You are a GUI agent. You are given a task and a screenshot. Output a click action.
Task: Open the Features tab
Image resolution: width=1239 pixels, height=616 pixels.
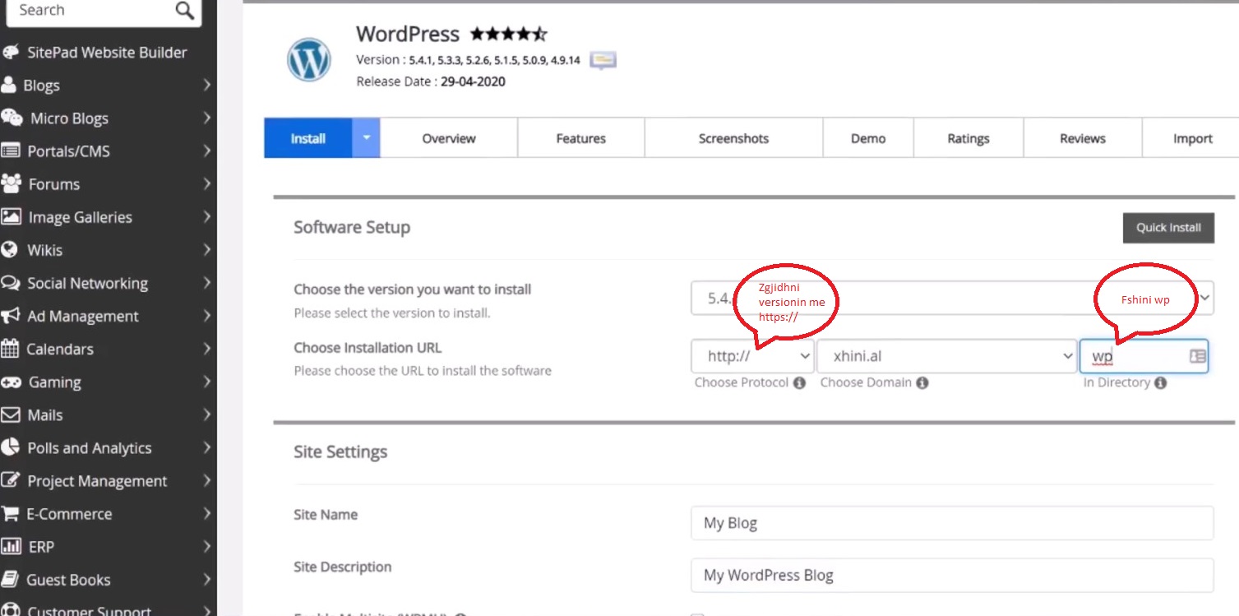point(581,138)
